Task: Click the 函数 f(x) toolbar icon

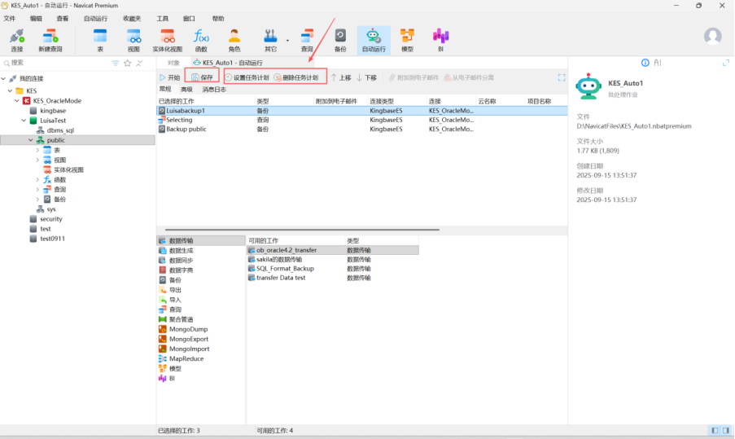Action: point(201,39)
